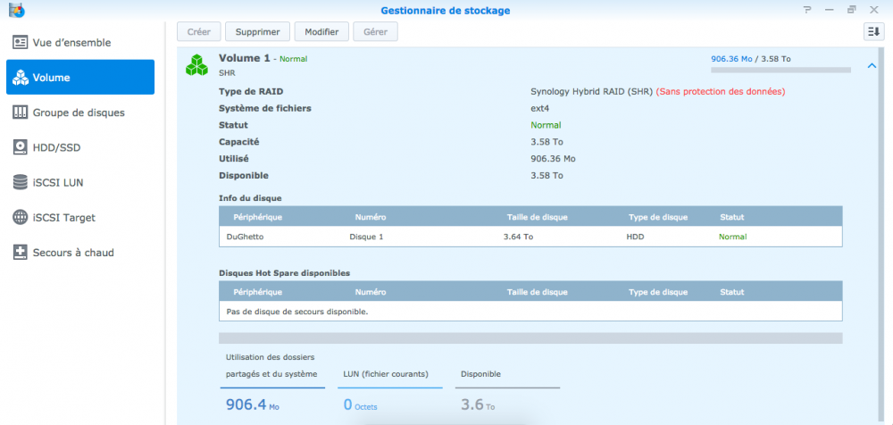Image resolution: width=893 pixels, height=425 pixels.
Task: Click the Storage Manager app icon in title bar
Action: pos(13,10)
